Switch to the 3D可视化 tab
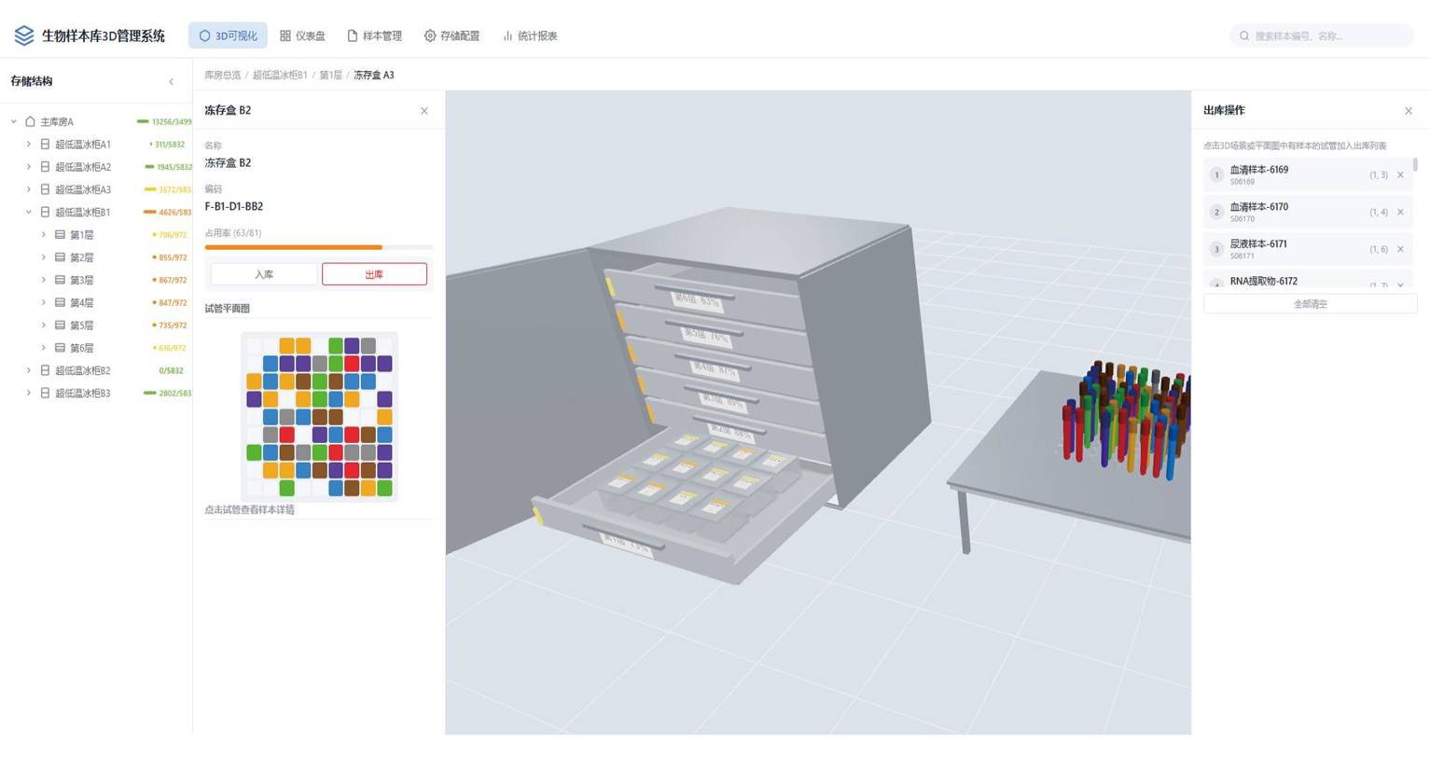The height and width of the screenshot is (762, 1430). point(228,35)
